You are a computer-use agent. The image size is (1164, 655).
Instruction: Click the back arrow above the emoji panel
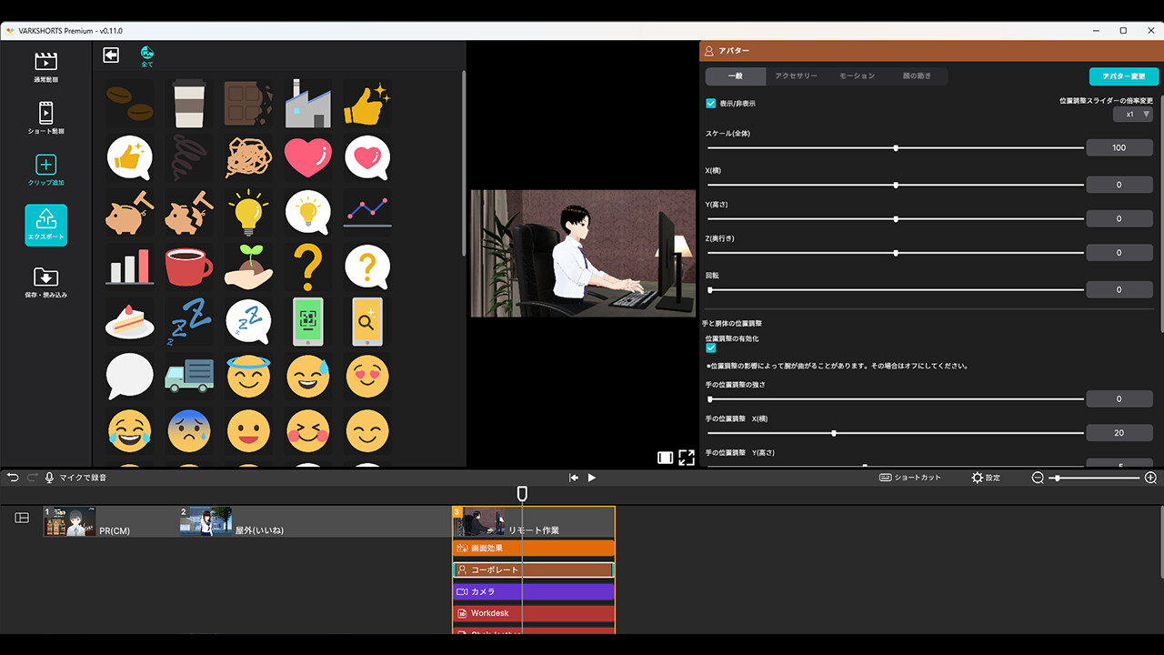[110, 55]
